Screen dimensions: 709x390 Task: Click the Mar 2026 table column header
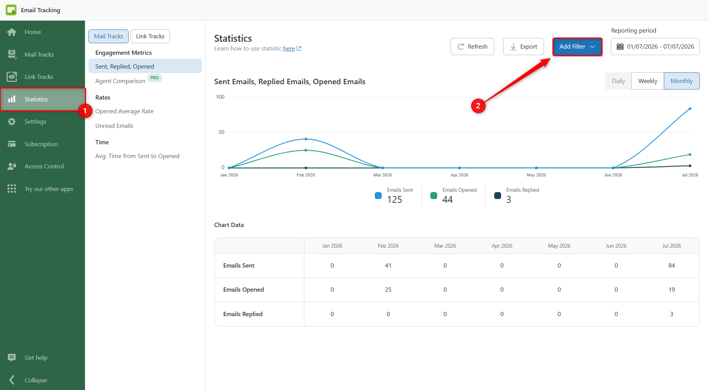click(x=445, y=246)
